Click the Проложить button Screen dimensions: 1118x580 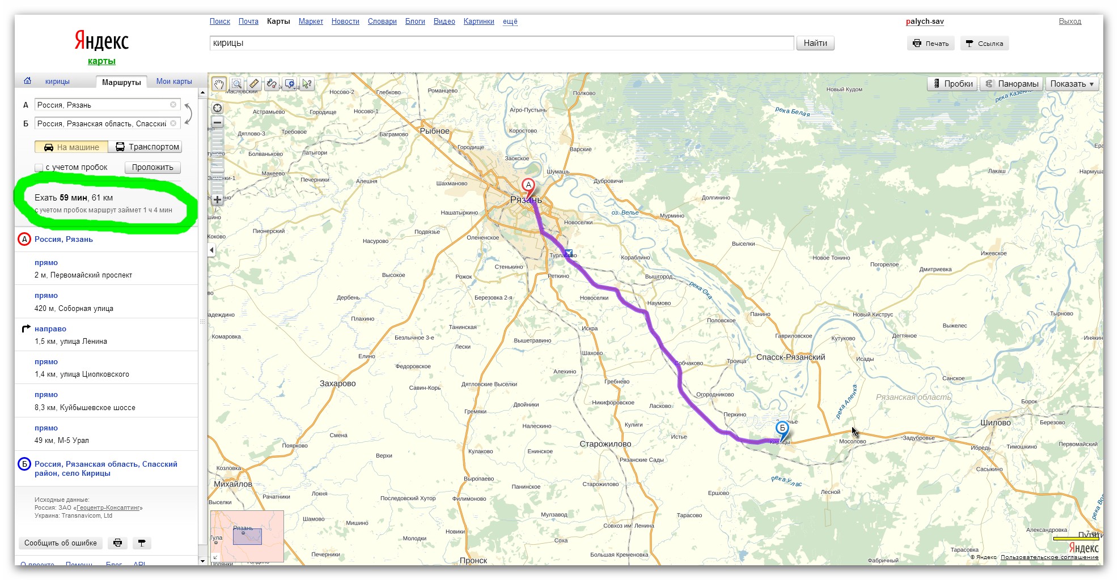click(x=153, y=168)
